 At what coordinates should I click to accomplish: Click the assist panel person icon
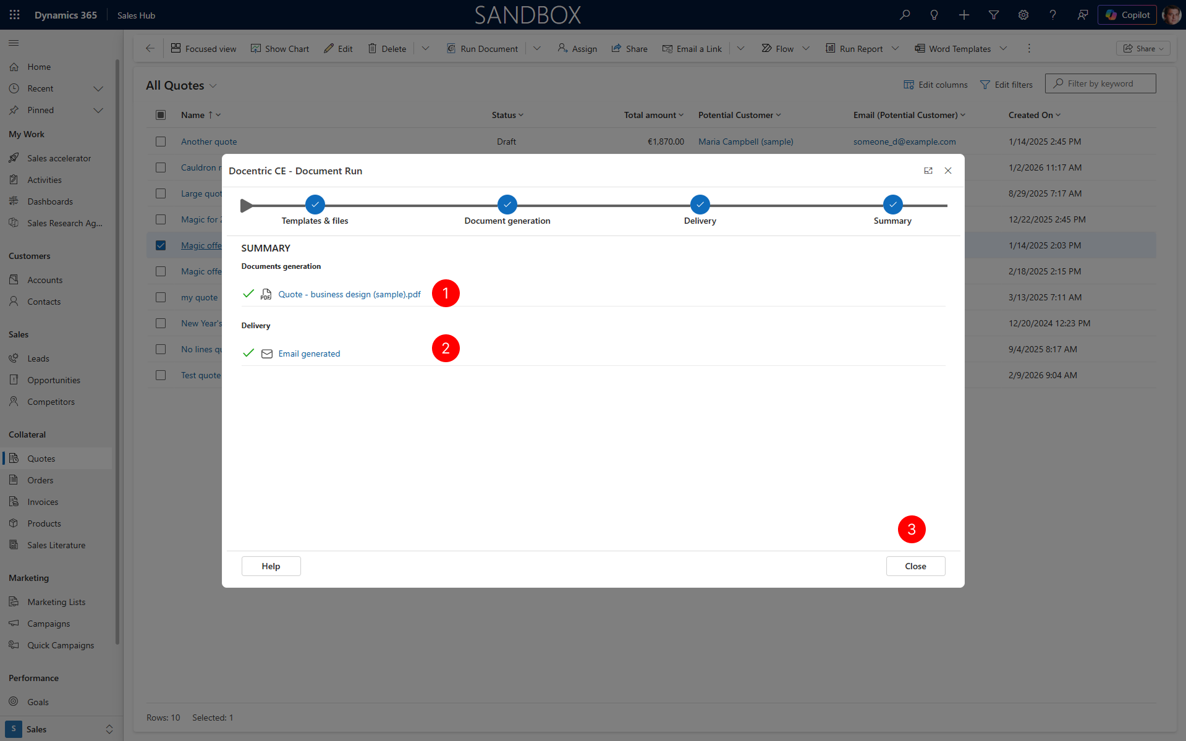[x=1083, y=15]
